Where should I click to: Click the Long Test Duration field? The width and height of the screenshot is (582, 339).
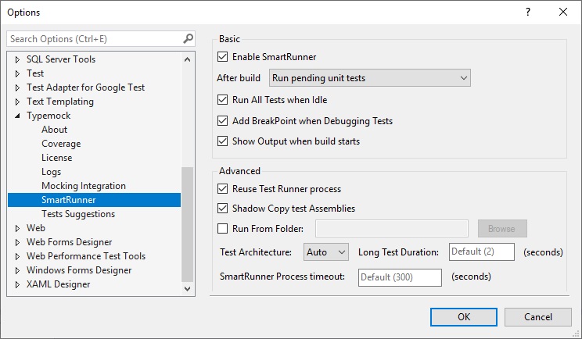[x=481, y=252]
